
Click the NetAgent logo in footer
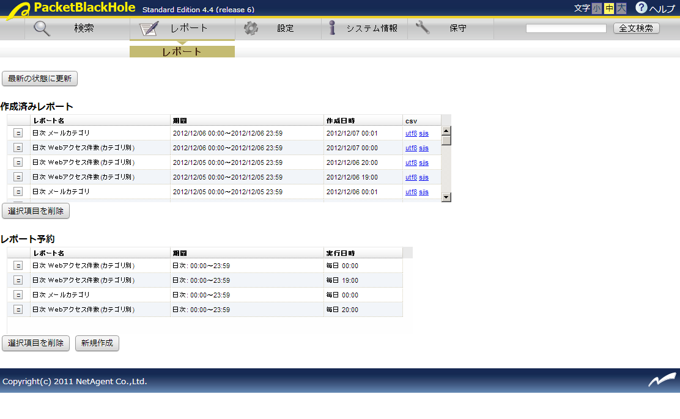pos(662,381)
